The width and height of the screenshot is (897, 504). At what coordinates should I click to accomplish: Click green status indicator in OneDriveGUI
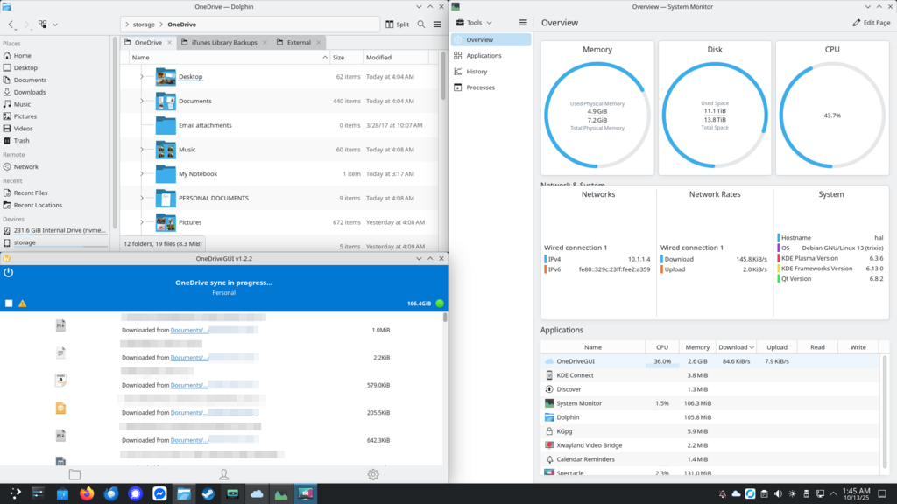point(440,304)
